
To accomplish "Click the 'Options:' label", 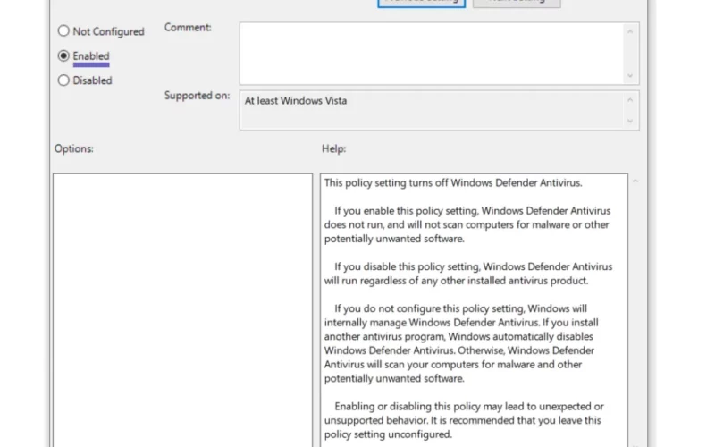I will 74,148.
